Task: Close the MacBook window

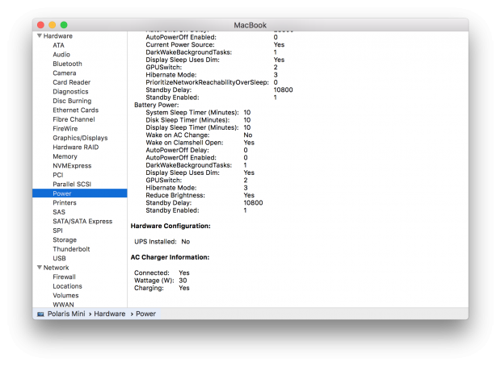Action: pos(40,25)
